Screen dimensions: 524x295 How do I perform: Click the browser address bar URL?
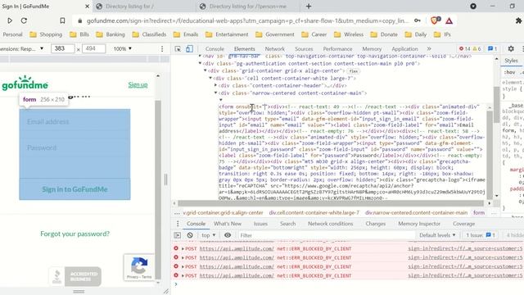pos(247,20)
